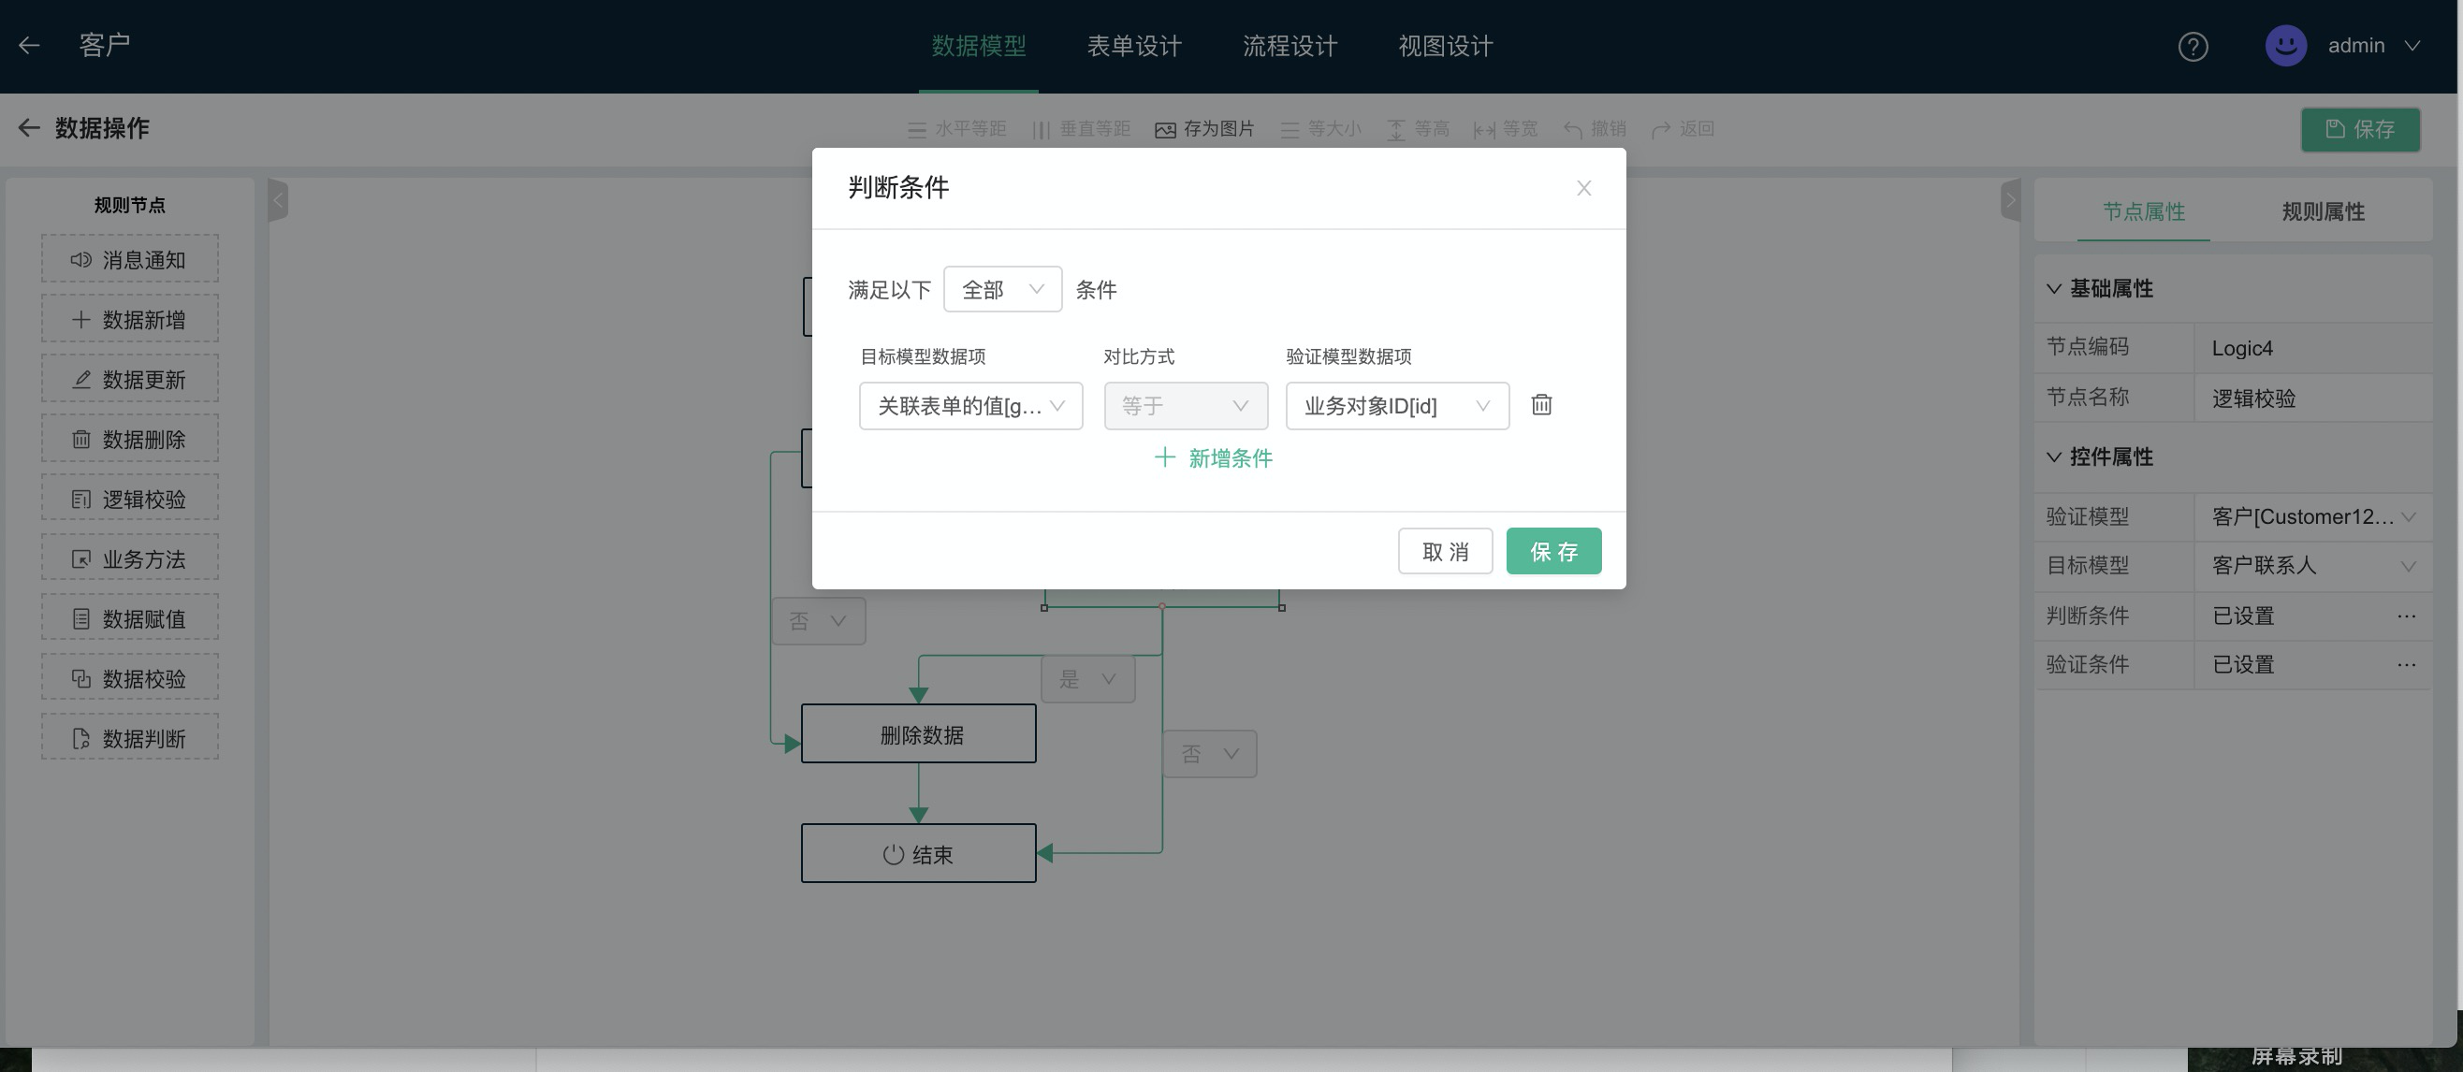This screenshot has height=1072, width=2463.
Task: Open the 是 branch dropdown on canvas
Action: point(1088,678)
